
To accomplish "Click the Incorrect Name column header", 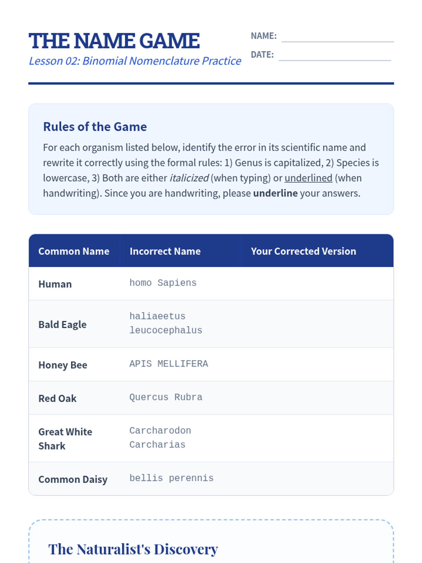I will point(165,251).
